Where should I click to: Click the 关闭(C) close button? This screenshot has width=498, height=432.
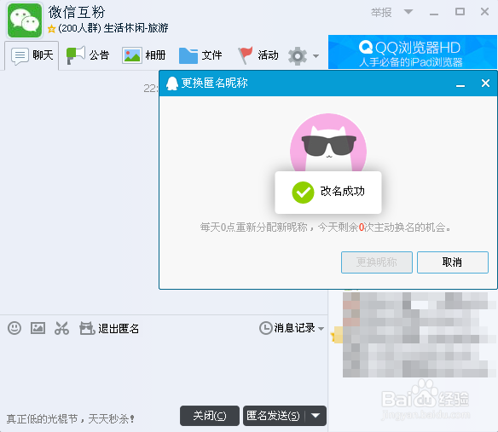click(210, 416)
